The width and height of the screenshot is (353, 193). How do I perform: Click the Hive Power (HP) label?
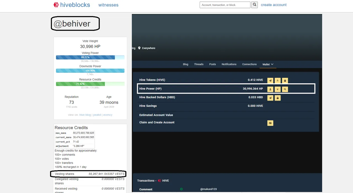[150, 89]
